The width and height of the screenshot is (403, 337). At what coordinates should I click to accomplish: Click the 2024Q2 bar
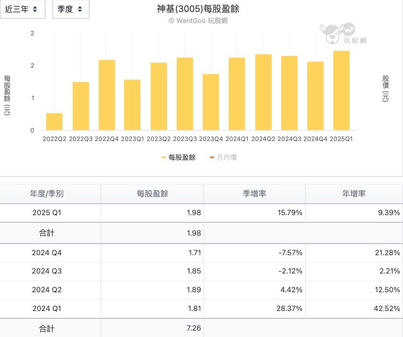(263, 92)
